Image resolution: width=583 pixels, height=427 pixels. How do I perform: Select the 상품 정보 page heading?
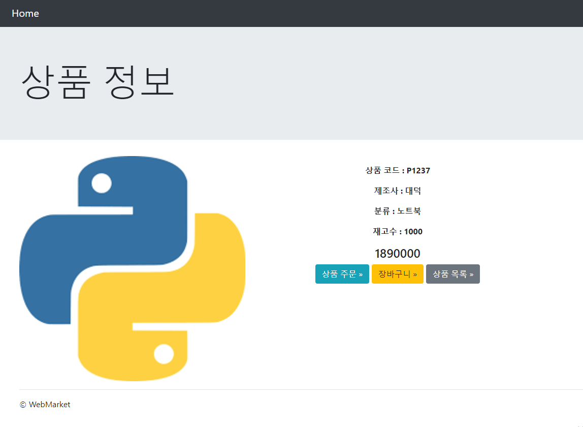98,82
